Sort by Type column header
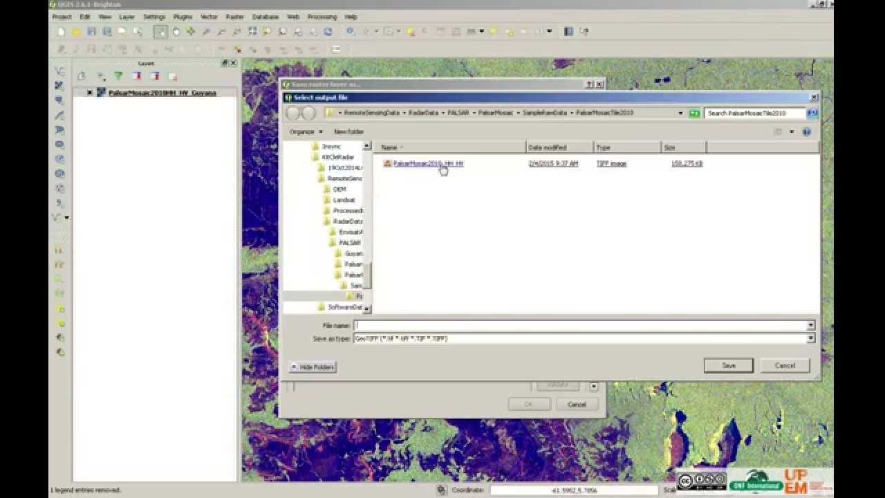This screenshot has width=885, height=498. click(627, 147)
